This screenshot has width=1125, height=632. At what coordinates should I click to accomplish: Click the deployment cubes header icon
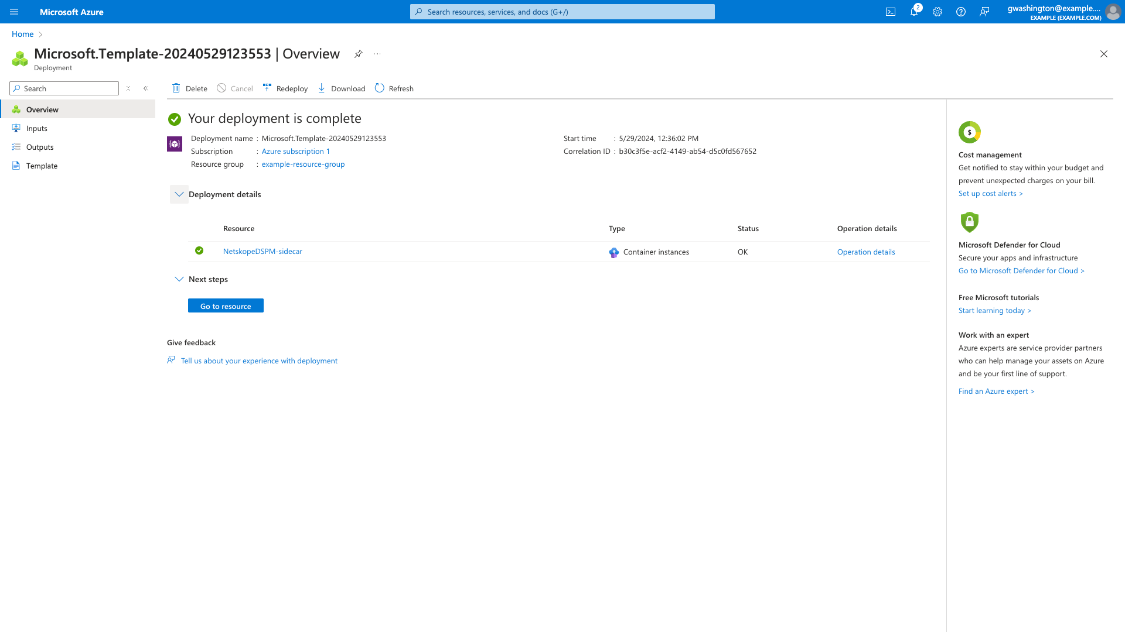pyautogui.click(x=20, y=59)
